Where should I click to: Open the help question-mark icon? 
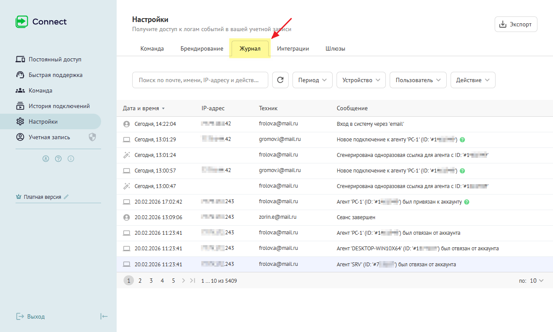58,159
